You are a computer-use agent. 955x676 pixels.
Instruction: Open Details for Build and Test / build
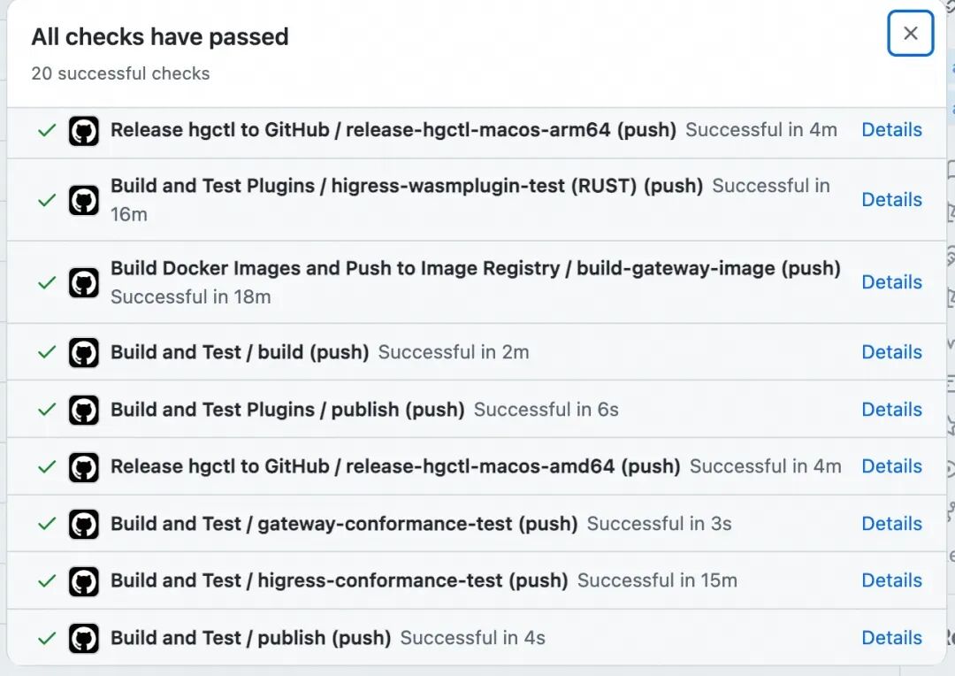click(891, 351)
